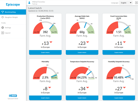Click the #13 in Europe ranking
This screenshot has width=138, height=101.
point(45,43)
